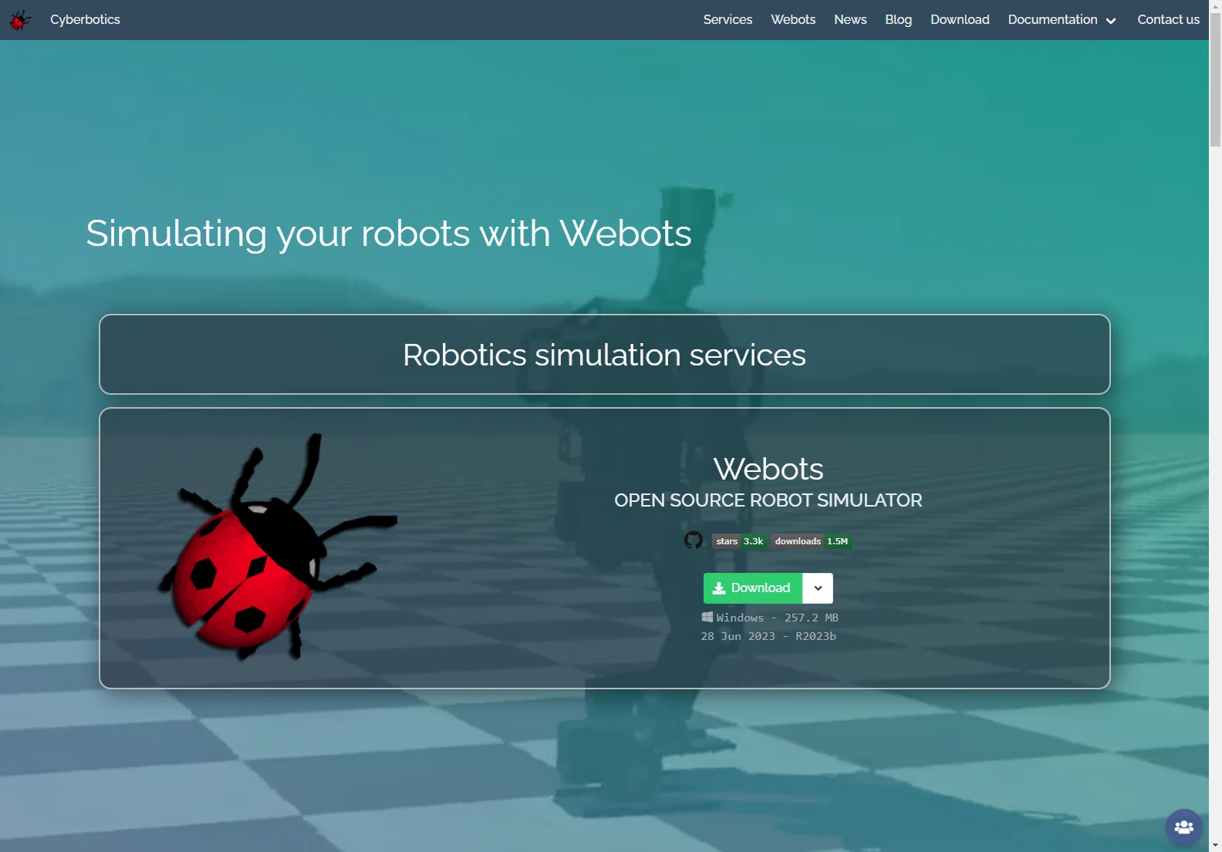The image size is (1222, 852).
Task: Click the page vertical scrollbar thumb
Action: click(1216, 79)
